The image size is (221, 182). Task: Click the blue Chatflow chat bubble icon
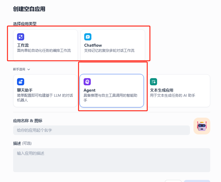pos(88,37)
